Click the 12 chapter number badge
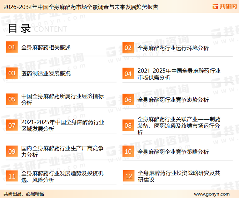Screen dimensions: 239x198 click(128, 176)
